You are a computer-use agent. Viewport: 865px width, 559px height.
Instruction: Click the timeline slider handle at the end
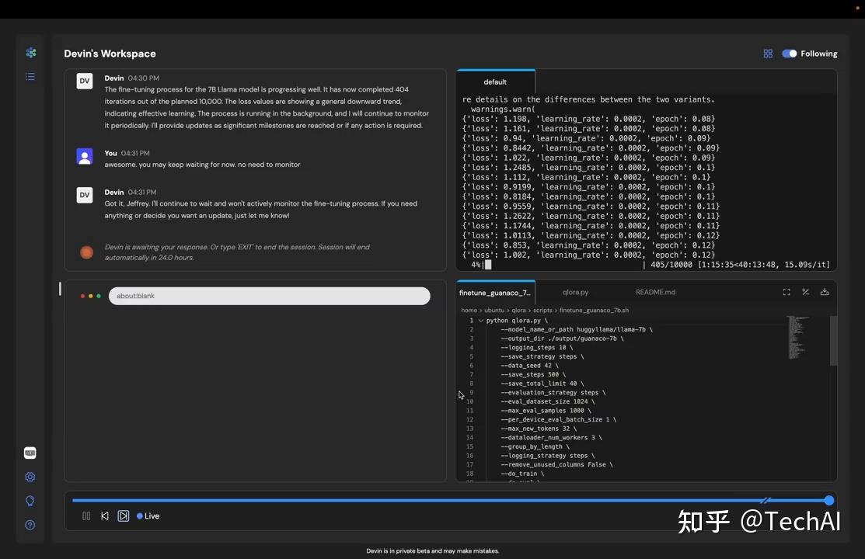[x=829, y=501]
